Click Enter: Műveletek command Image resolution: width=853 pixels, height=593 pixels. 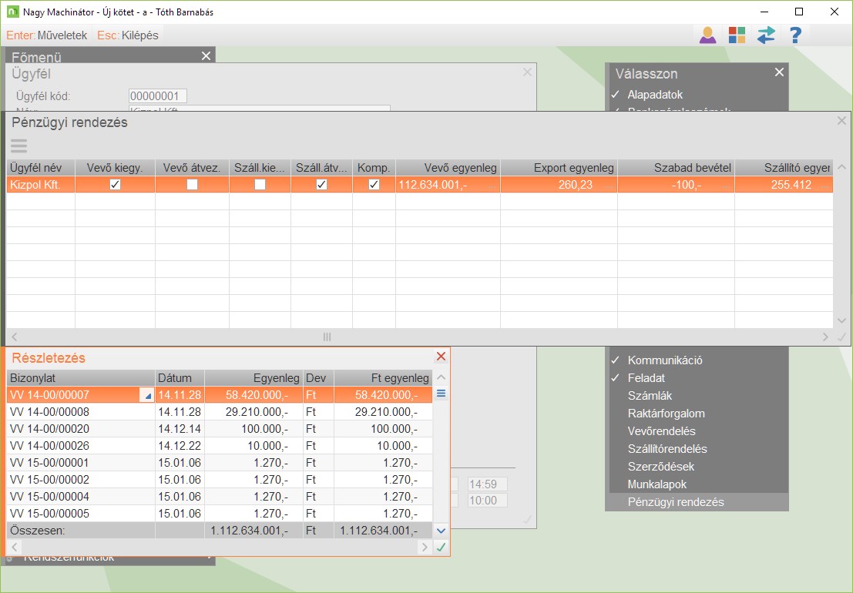point(47,35)
